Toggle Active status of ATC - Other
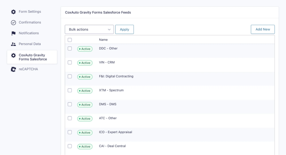286x155 pixels. tap(85, 119)
